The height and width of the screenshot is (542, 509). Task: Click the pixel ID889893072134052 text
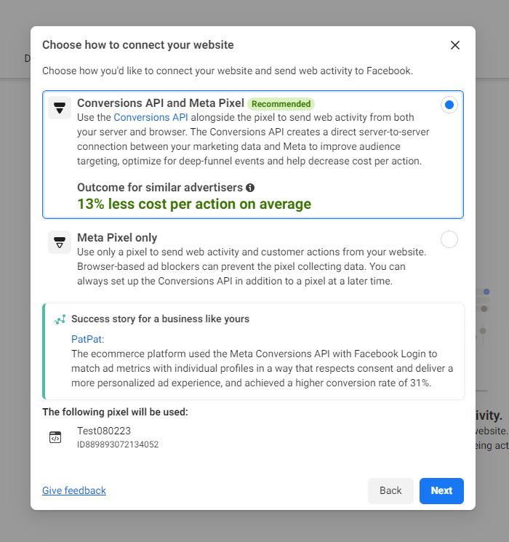click(118, 445)
